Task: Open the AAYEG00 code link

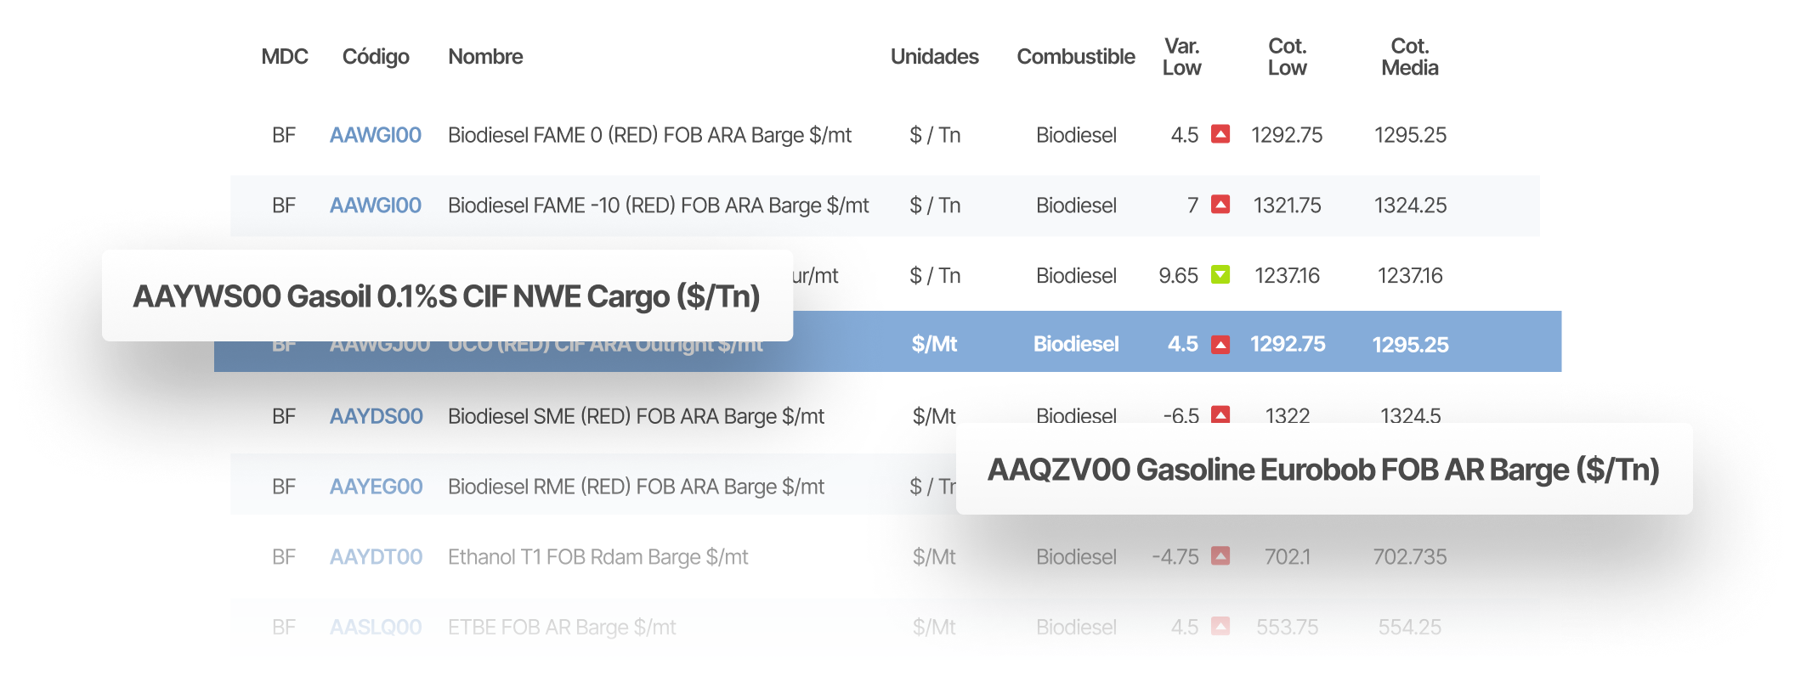Action: coord(377,487)
